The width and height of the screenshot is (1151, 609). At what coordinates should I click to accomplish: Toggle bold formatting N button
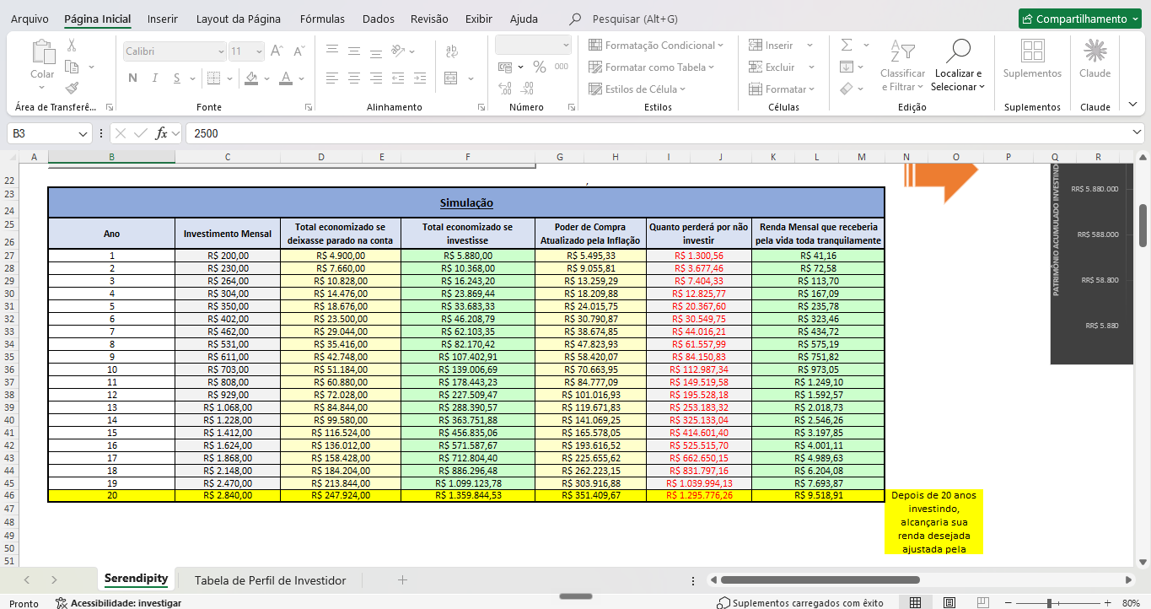click(132, 78)
